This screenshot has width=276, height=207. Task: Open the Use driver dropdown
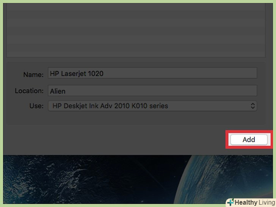152,106
